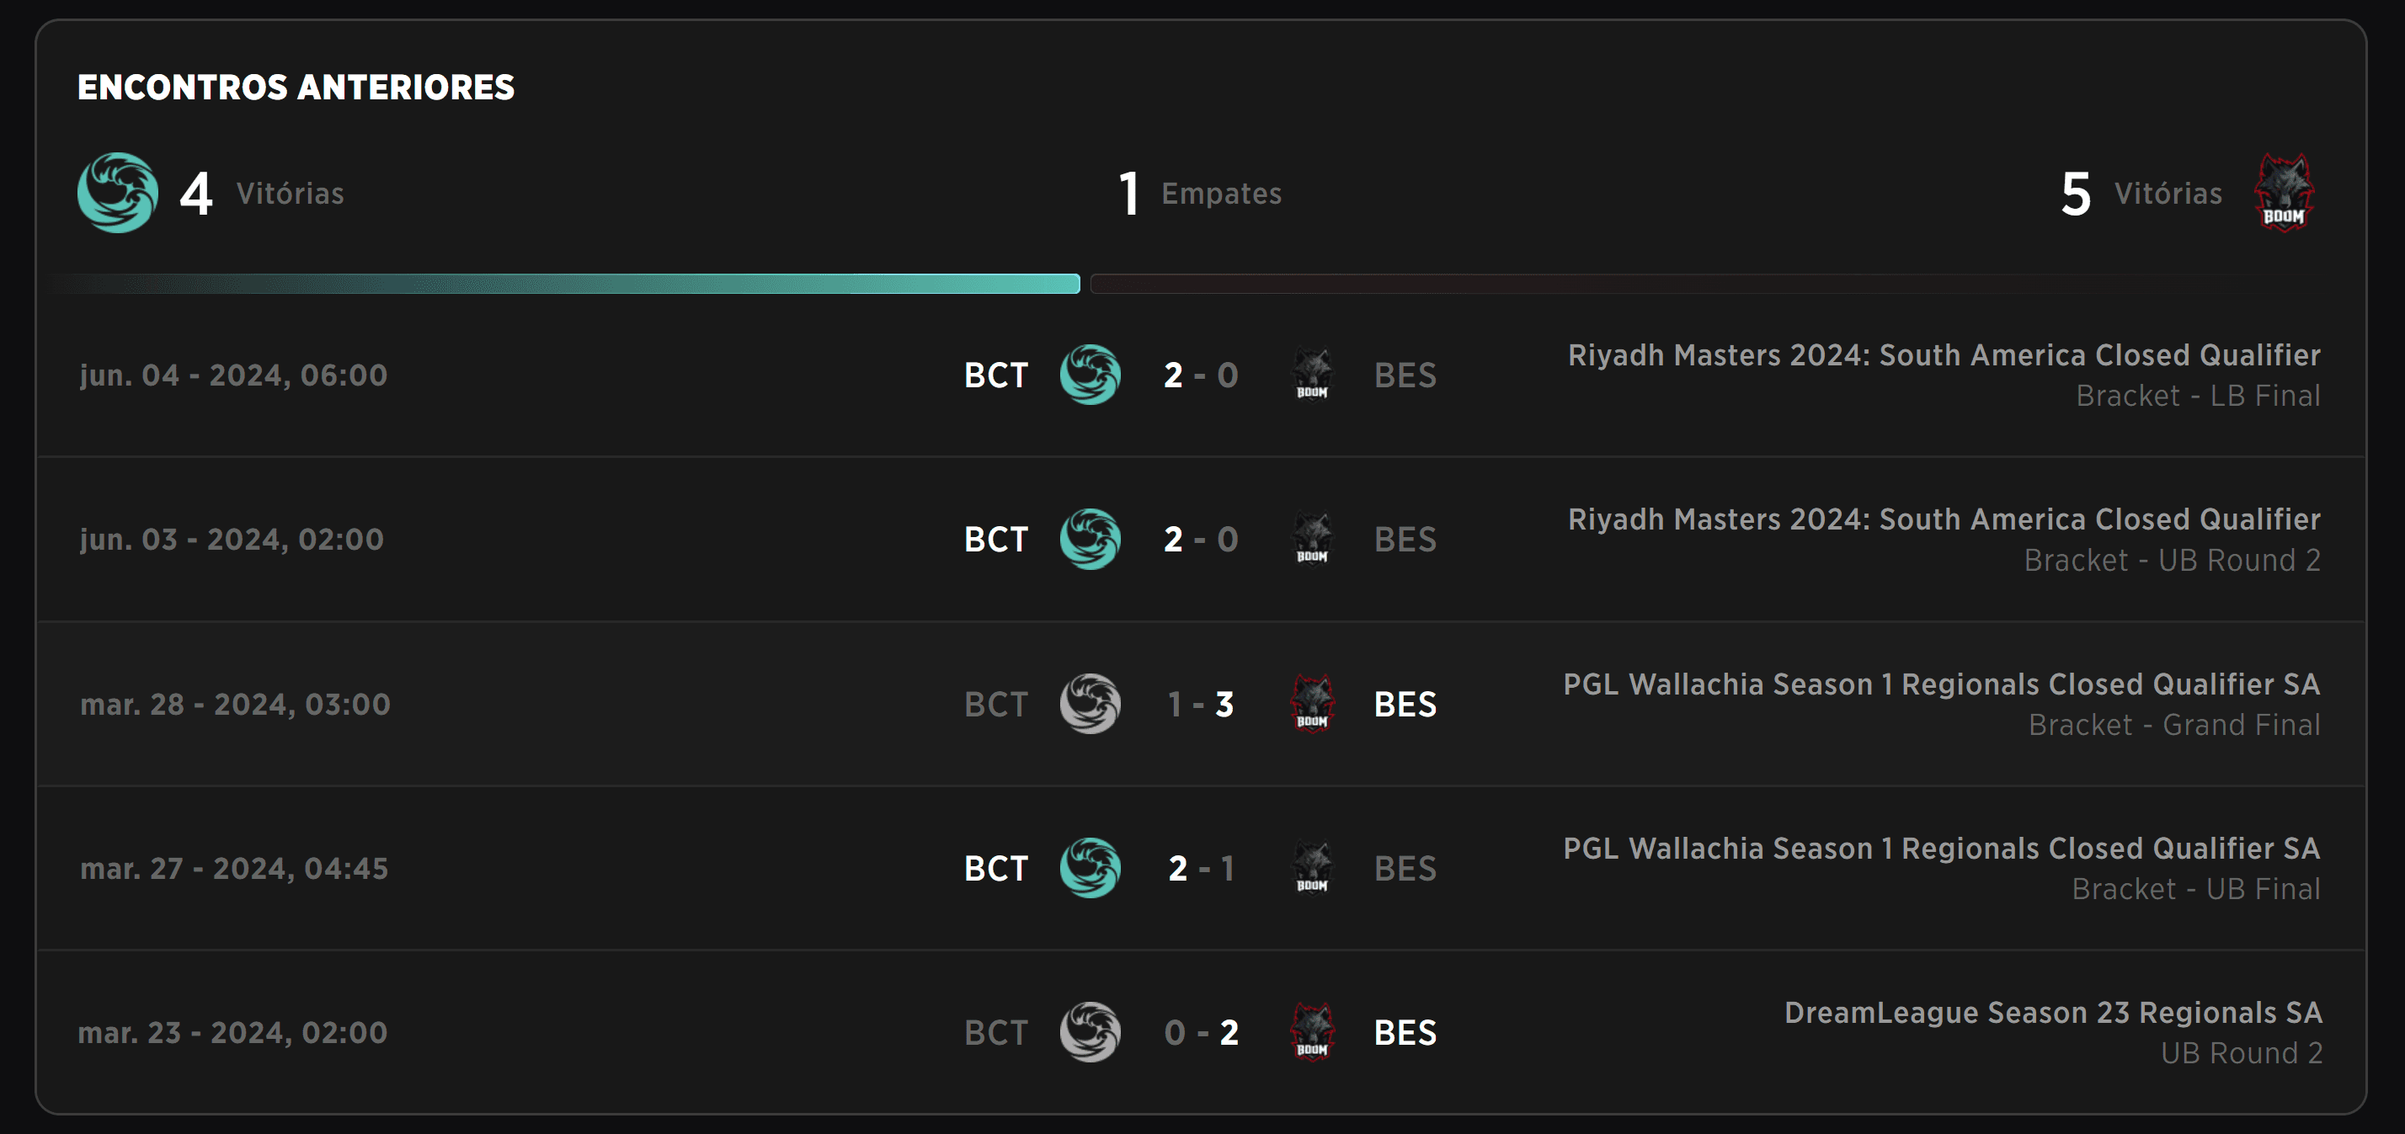
Task: Open Riyadh Masters qualifier UB Round 2 link
Action: 1943,520
